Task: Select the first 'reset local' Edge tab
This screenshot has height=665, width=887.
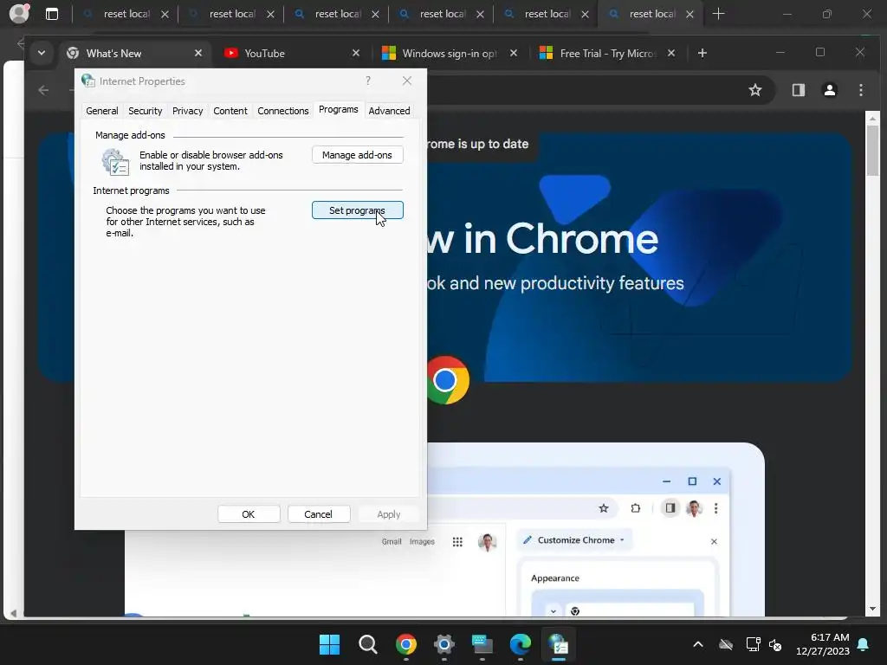Action: pyautogui.click(x=126, y=14)
